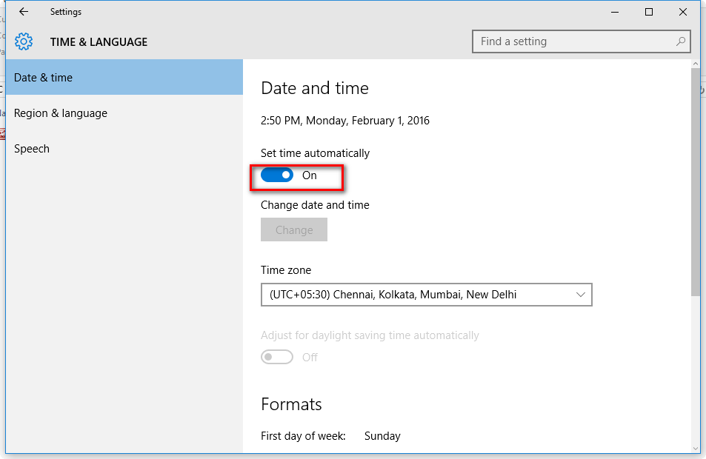Click inside the Find a setting box
Image resolution: width=706 pixels, height=459 pixels.
(570, 41)
